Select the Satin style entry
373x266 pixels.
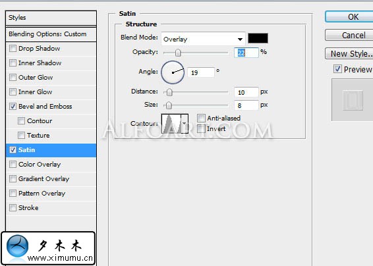[x=51, y=150]
